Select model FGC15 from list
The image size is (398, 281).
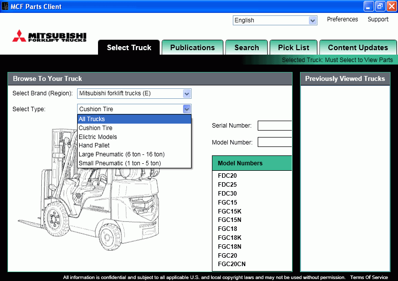(227, 203)
